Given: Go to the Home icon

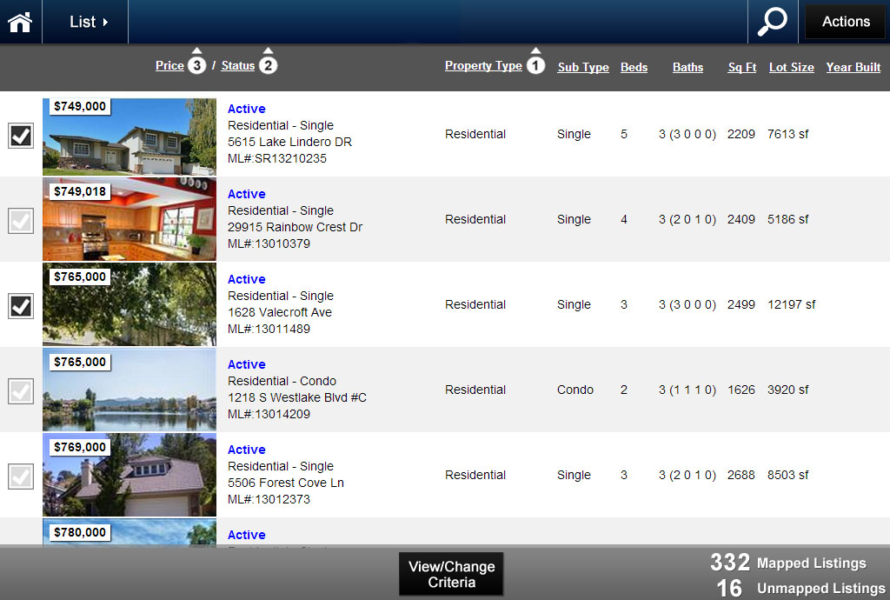Looking at the screenshot, I should pyautogui.click(x=20, y=22).
